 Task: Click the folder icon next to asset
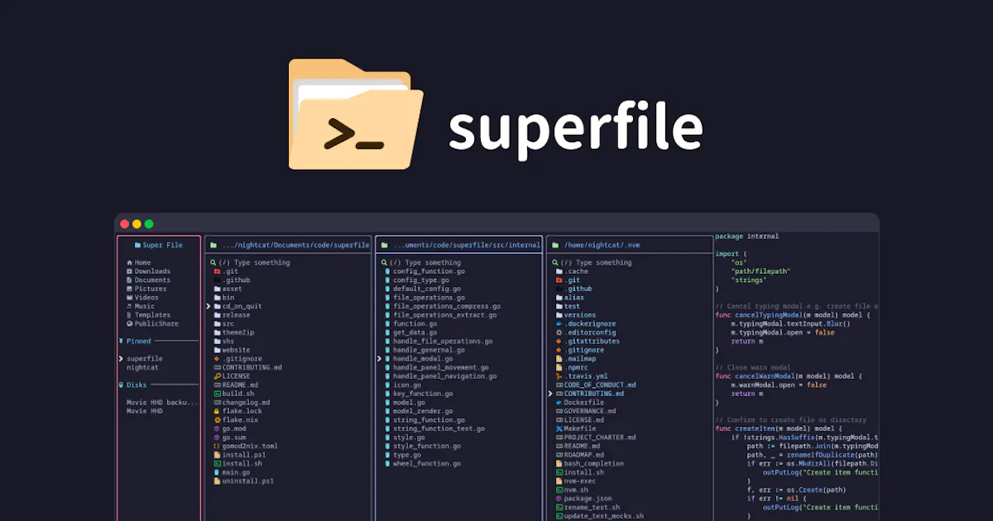217,289
